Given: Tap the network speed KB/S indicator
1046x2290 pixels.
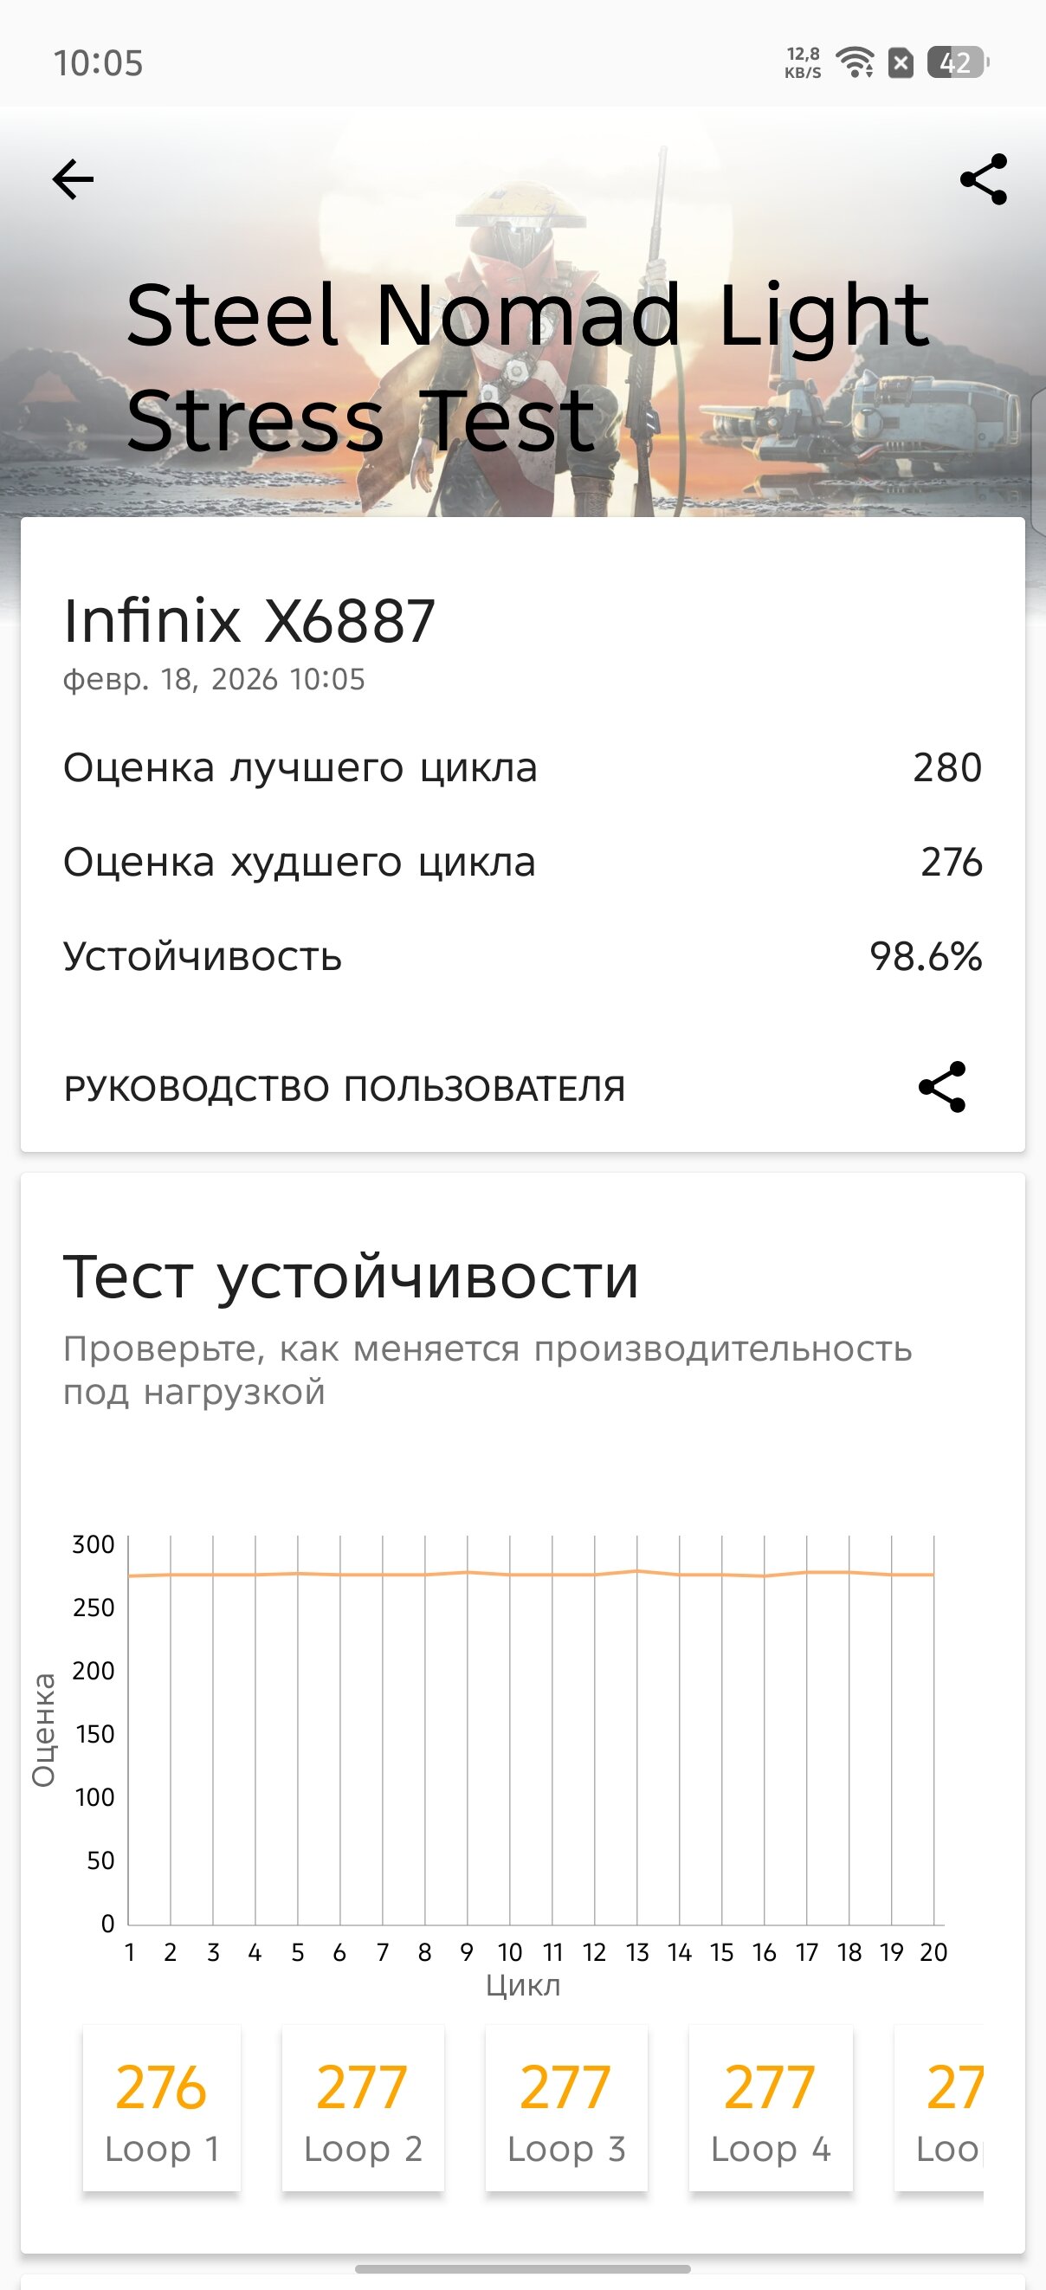Looking at the screenshot, I should pos(803,62).
